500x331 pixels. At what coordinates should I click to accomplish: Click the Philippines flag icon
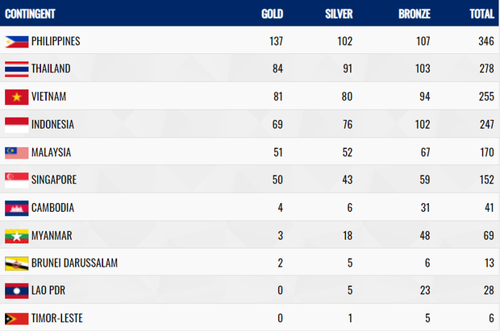pos(17,42)
